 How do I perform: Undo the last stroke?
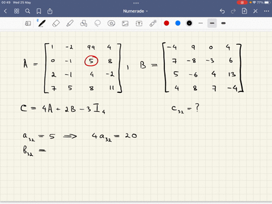pos(222,11)
